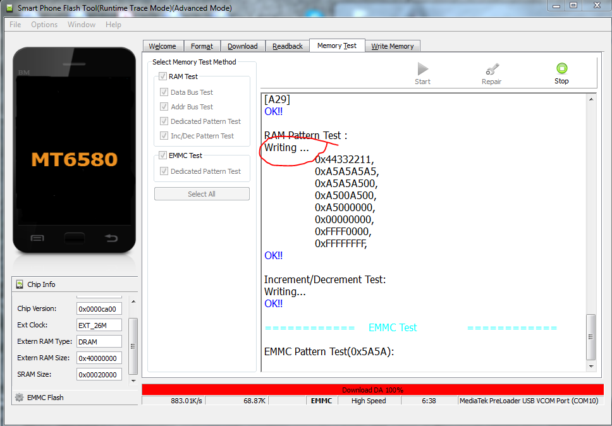Stop the running memory test

[561, 73]
